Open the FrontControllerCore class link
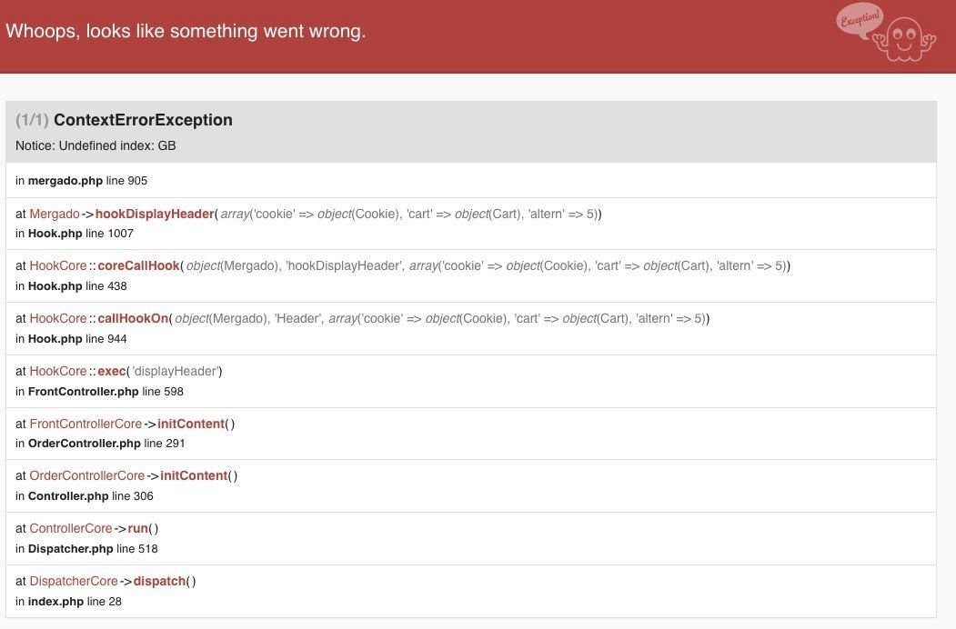 point(86,424)
